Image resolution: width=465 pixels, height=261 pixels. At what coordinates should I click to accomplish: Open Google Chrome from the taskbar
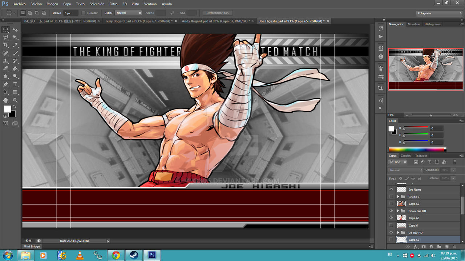click(x=116, y=255)
